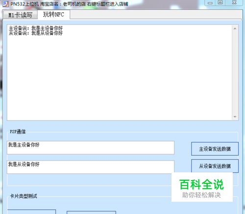Click the log line 主设备说：我是主设备你好
The width and height of the screenshot is (245, 214).
coord(36,28)
